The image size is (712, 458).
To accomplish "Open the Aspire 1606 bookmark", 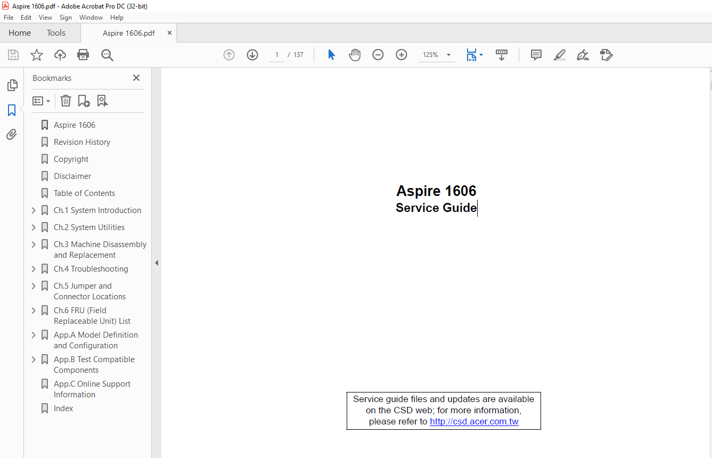I will 75,125.
